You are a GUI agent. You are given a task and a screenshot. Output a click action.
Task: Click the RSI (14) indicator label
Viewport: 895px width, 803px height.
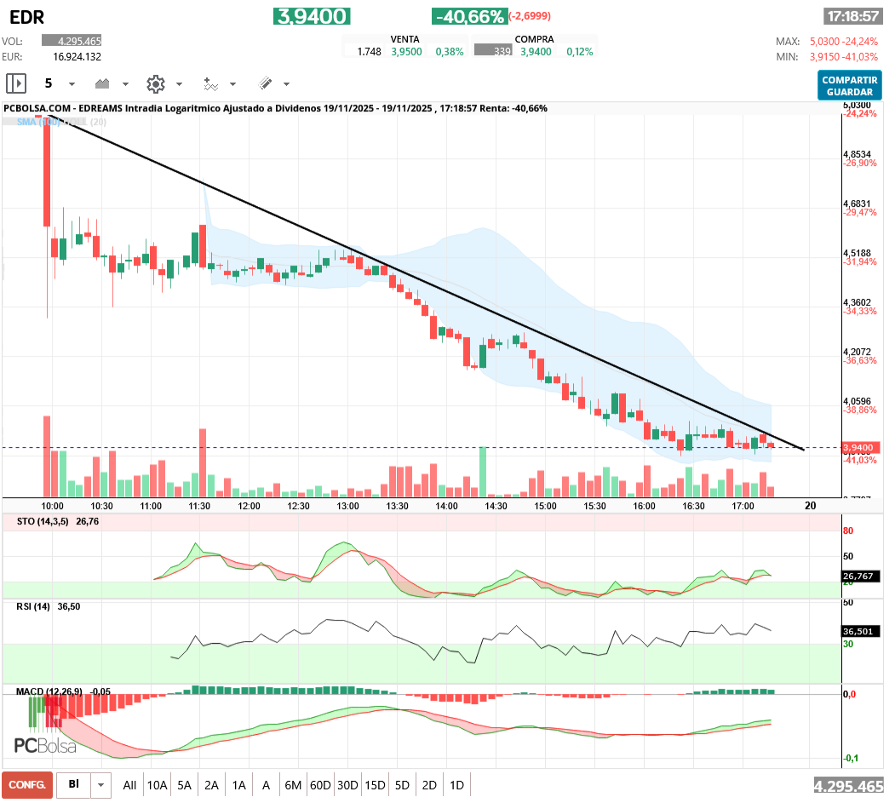[33, 606]
